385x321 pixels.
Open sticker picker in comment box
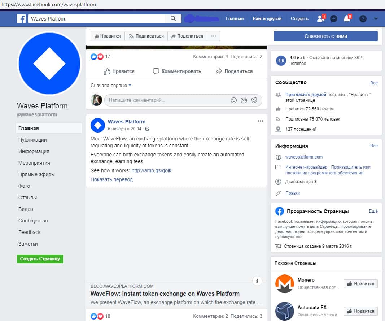pos(254,100)
